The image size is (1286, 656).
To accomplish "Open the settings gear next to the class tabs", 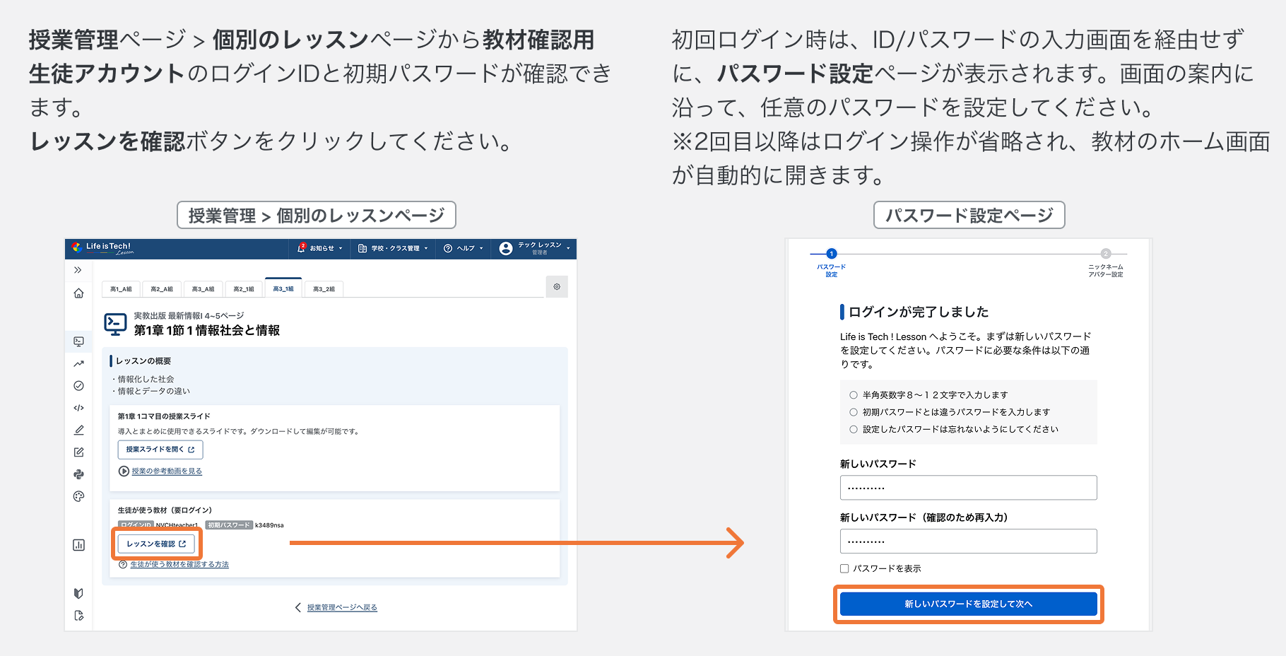I will tap(557, 286).
